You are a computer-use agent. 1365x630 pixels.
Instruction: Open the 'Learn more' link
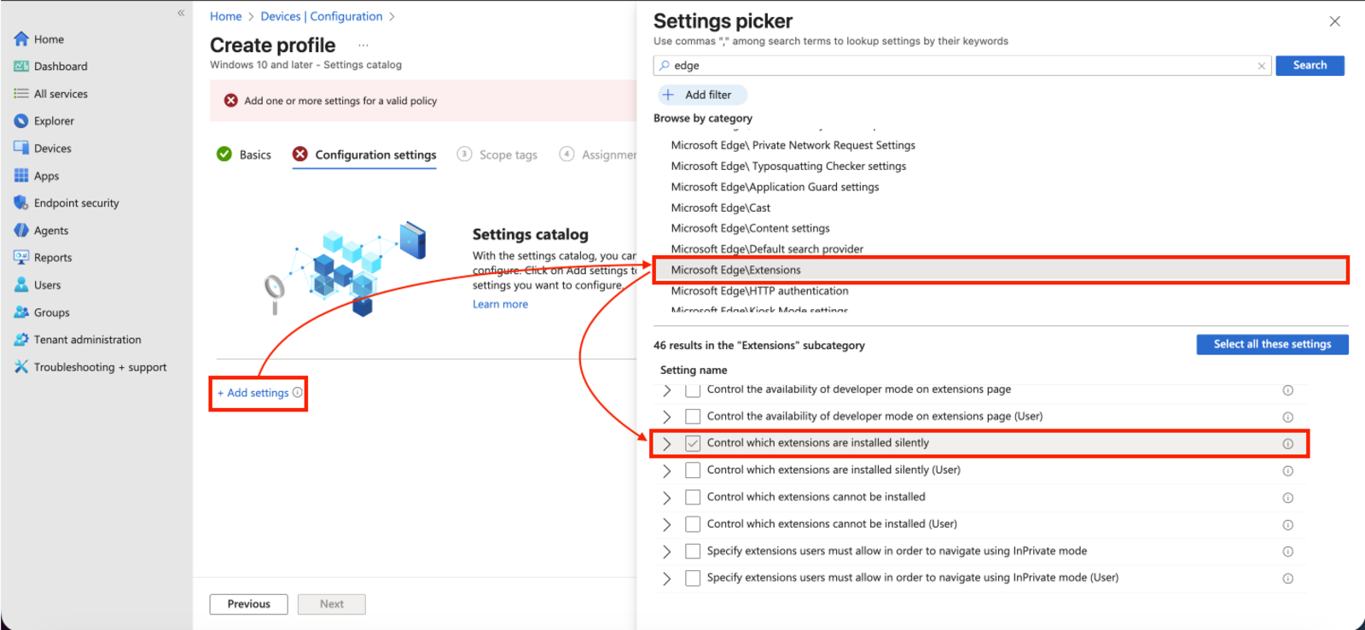(x=499, y=303)
